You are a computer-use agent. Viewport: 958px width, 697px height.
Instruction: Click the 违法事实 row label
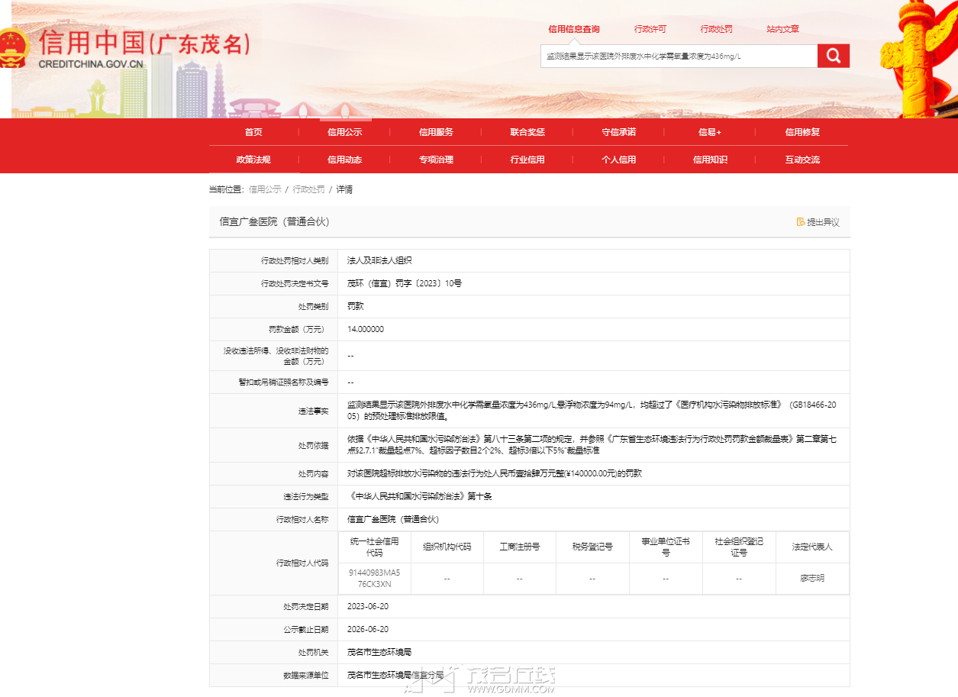click(313, 411)
